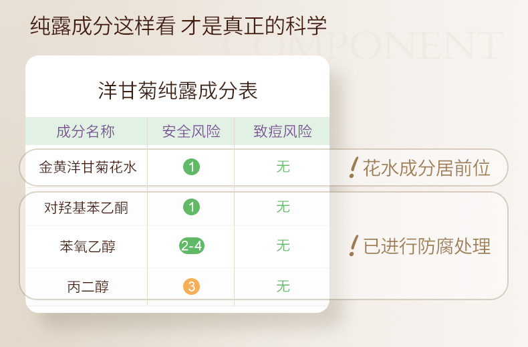Viewport: 528px width, 347px height.
Task: Click the green 1 badge for 对羟基苯乙酮
Action: (191, 207)
